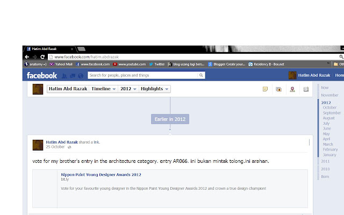
Task: Close the Hatim Abd Razak browser tab
Action: 71,49
